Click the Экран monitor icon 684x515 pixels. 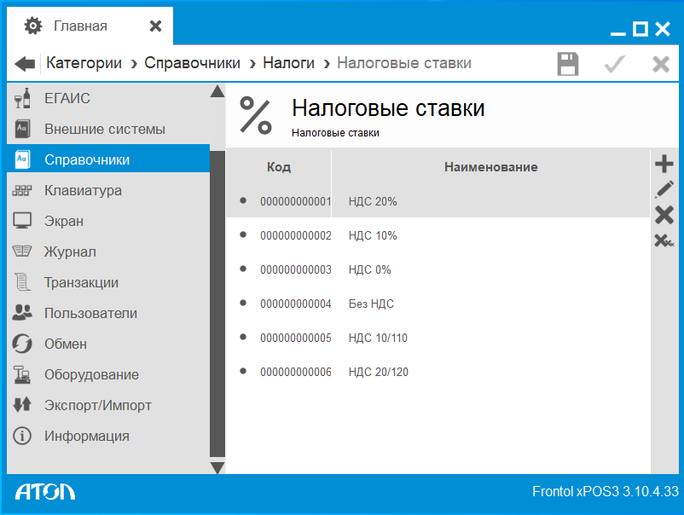(x=22, y=221)
